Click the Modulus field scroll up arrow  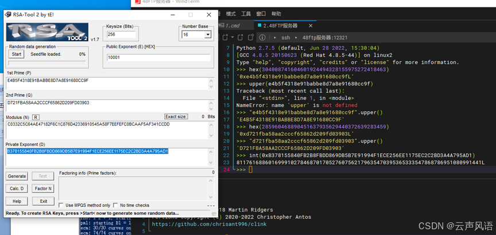tap(211, 124)
